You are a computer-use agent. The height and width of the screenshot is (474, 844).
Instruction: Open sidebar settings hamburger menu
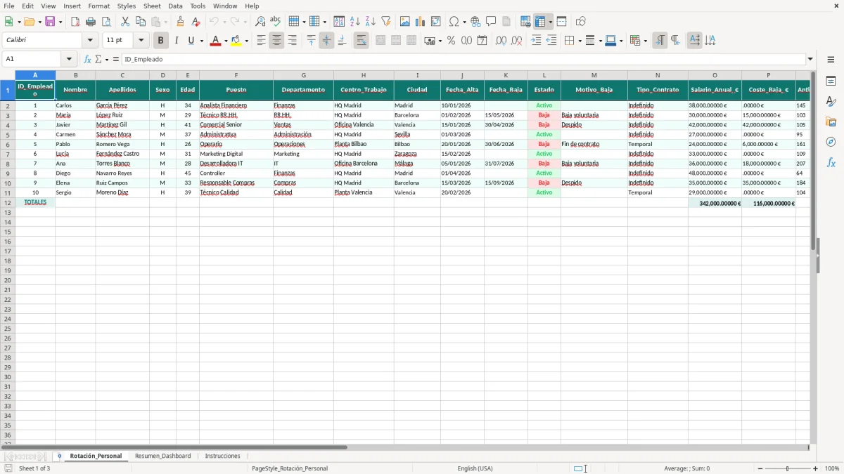pos(831,60)
